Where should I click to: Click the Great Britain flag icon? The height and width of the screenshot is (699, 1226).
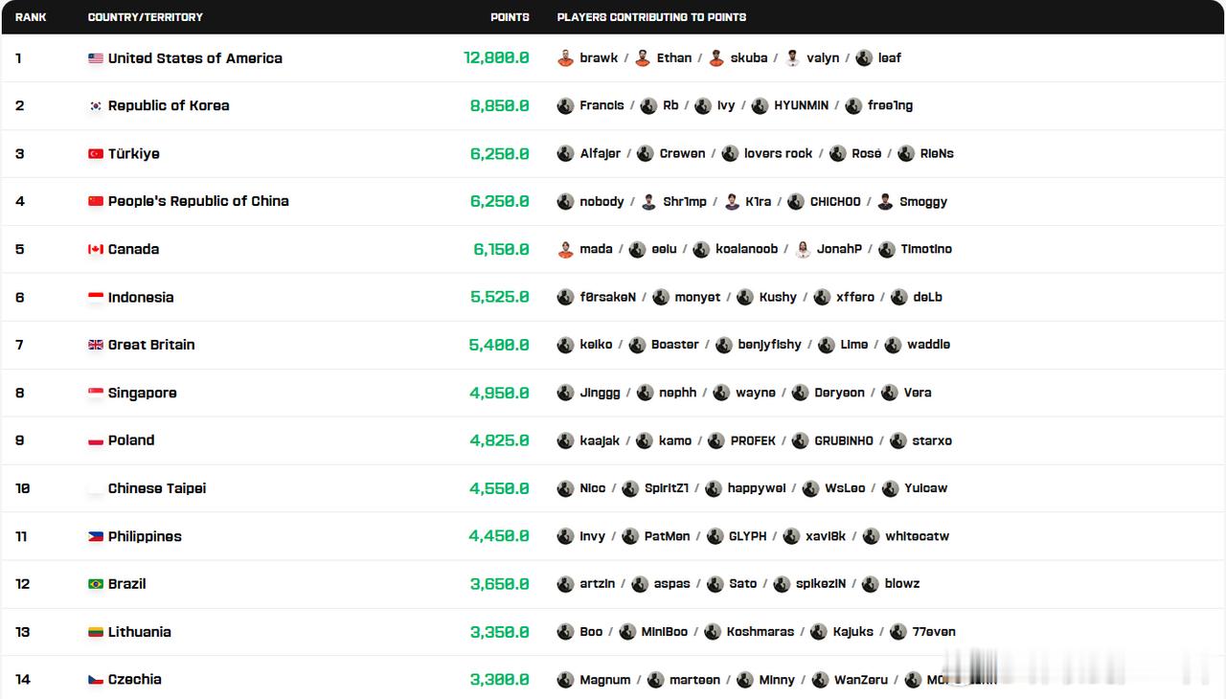click(96, 345)
